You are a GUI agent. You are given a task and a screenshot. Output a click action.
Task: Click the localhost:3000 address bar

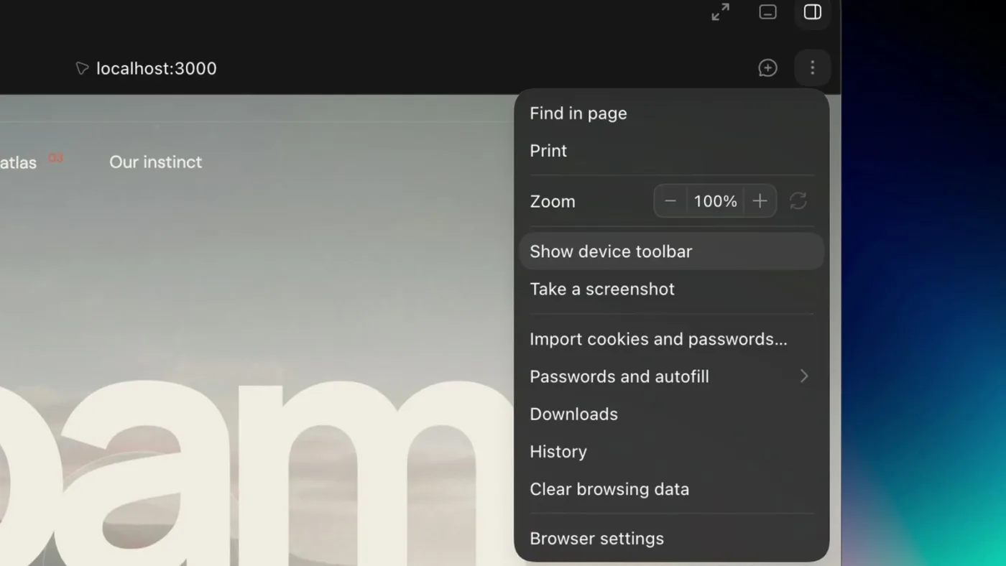(x=157, y=68)
